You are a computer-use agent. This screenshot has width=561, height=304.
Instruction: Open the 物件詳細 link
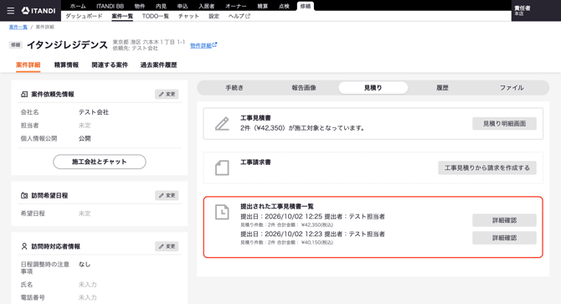(203, 45)
